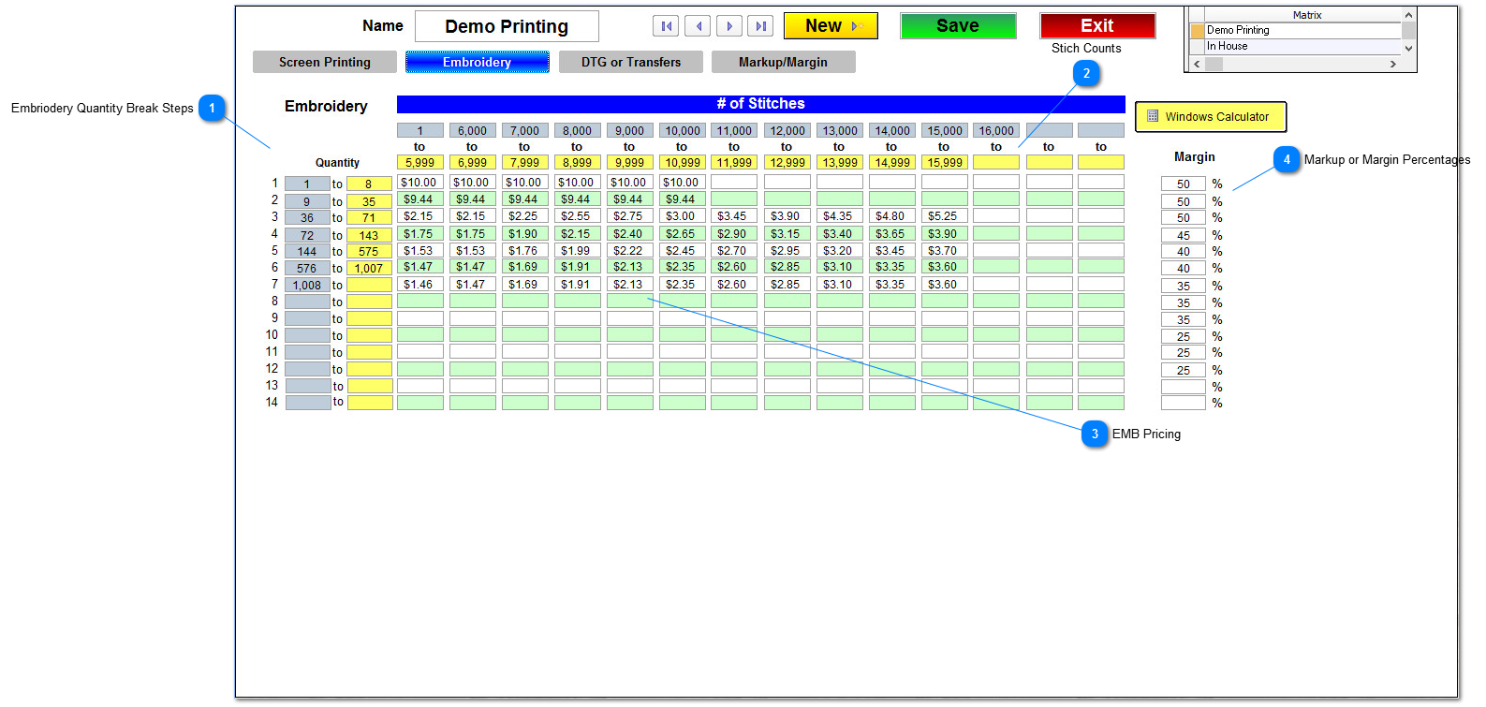1486x707 pixels.
Task: Click annotation marker 4 for Margin Percentages
Action: [1287, 159]
